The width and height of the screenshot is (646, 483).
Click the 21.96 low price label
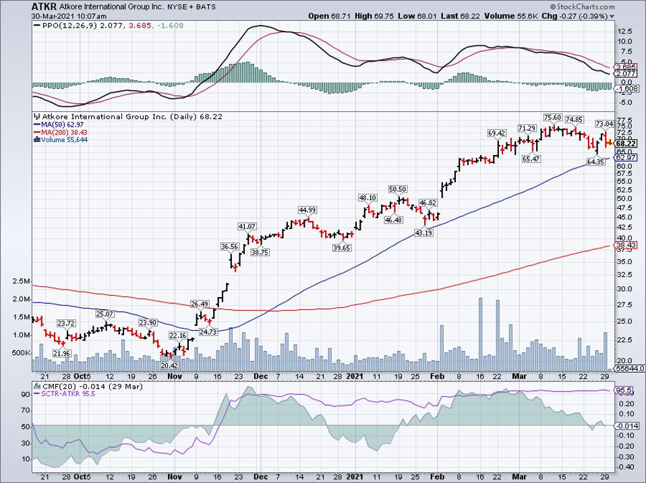pos(62,353)
